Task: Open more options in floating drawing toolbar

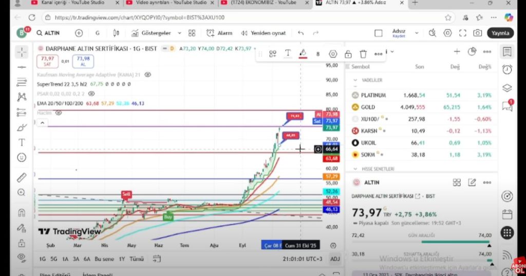Action: click(x=379, y=54)
